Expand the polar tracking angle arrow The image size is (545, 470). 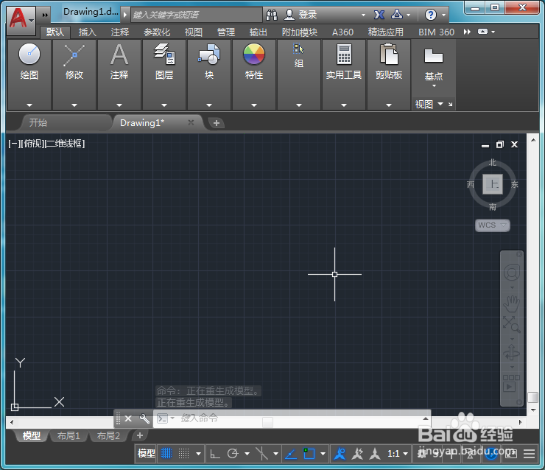click(x=247, y=454)
